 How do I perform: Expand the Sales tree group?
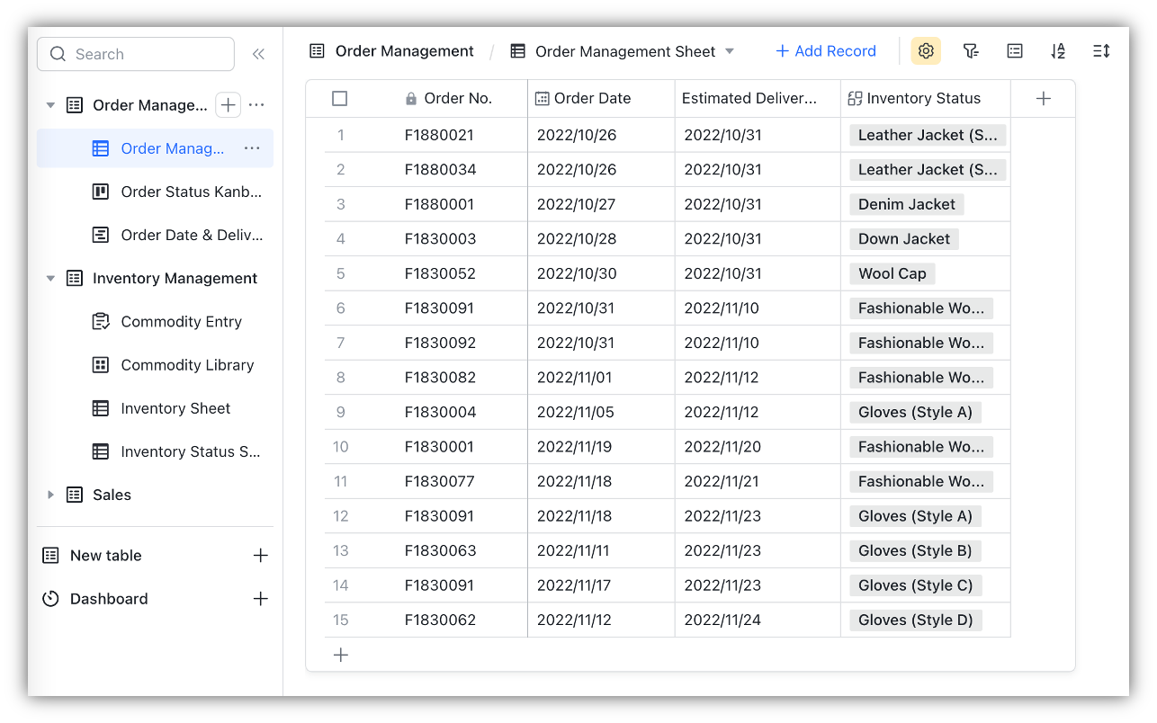point(50,495)
